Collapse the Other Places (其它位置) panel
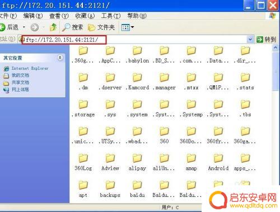This screenshot has height=212, width=280. click(x=60, y=58)
